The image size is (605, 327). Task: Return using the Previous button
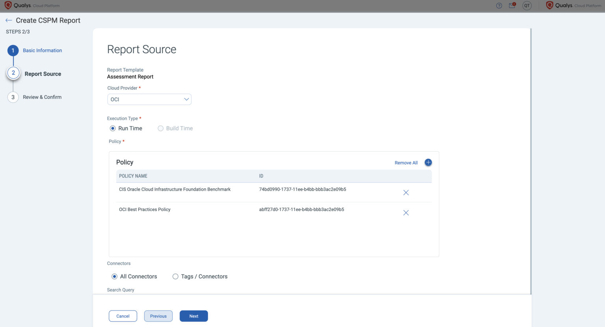click(x=158, y=316)
